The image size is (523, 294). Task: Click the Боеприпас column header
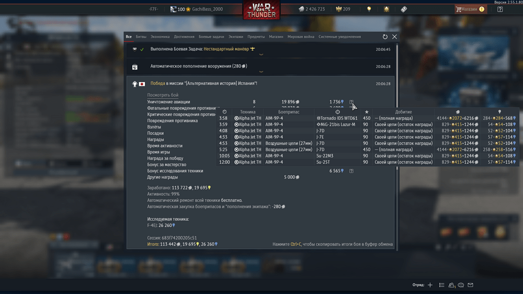point(289,112)
